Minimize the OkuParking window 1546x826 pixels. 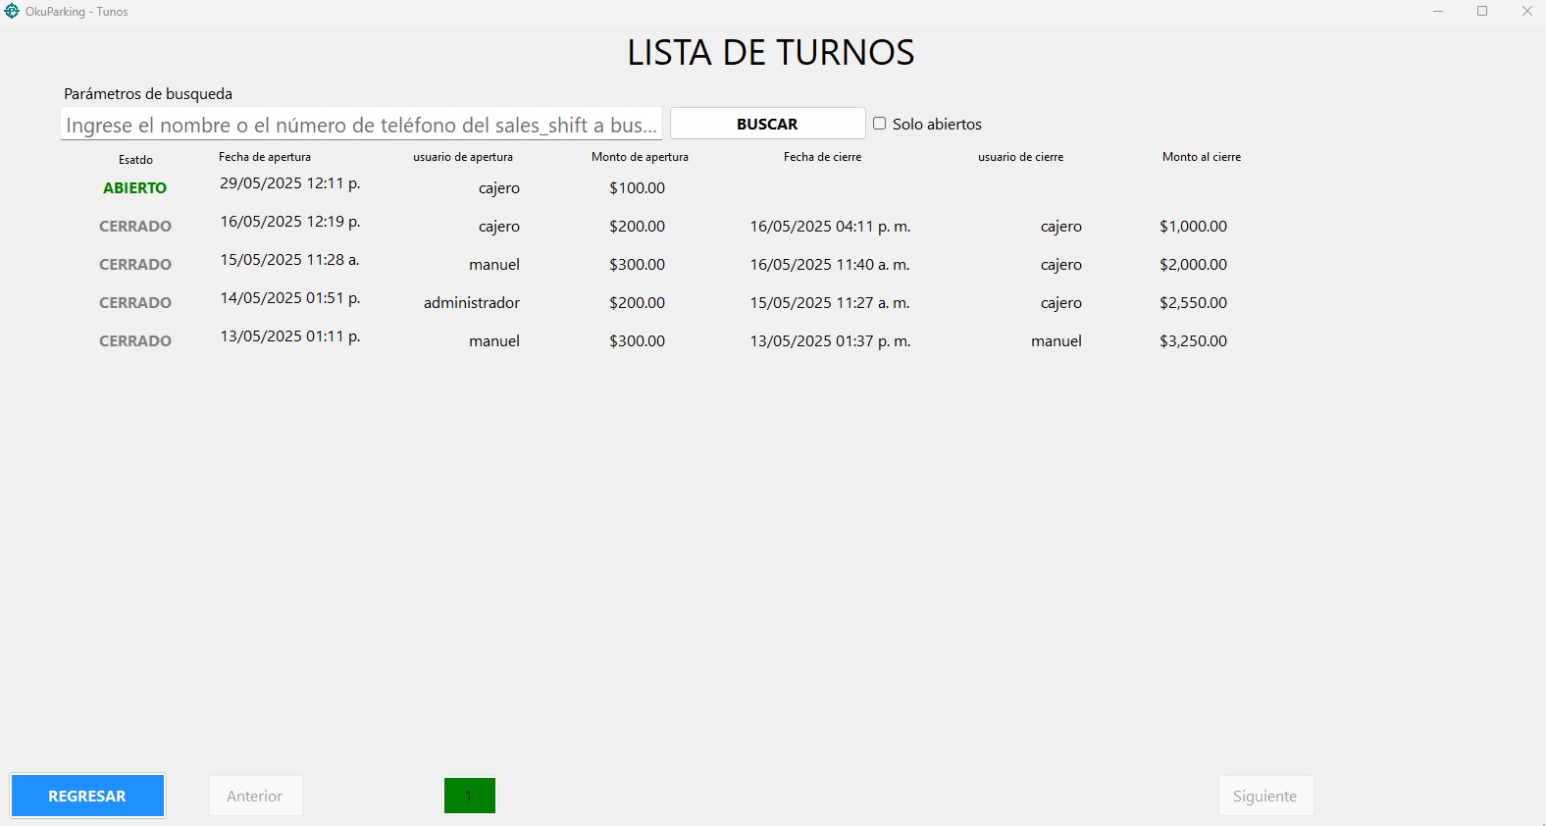(x=1438, y=12)
